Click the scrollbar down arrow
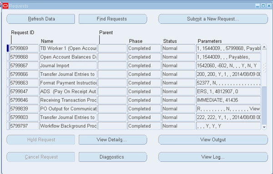The height and width of the screenshot is (174, 273). coord(264,127)
